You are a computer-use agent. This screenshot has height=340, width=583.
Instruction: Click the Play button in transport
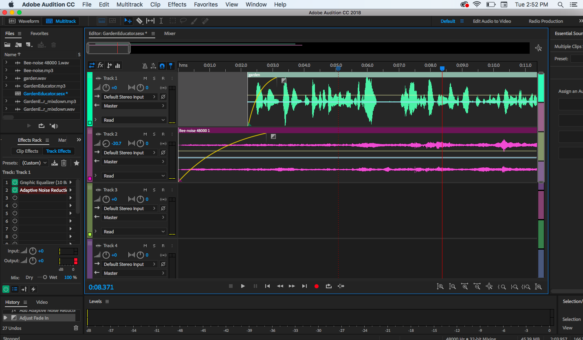click(x=243, y=286)
